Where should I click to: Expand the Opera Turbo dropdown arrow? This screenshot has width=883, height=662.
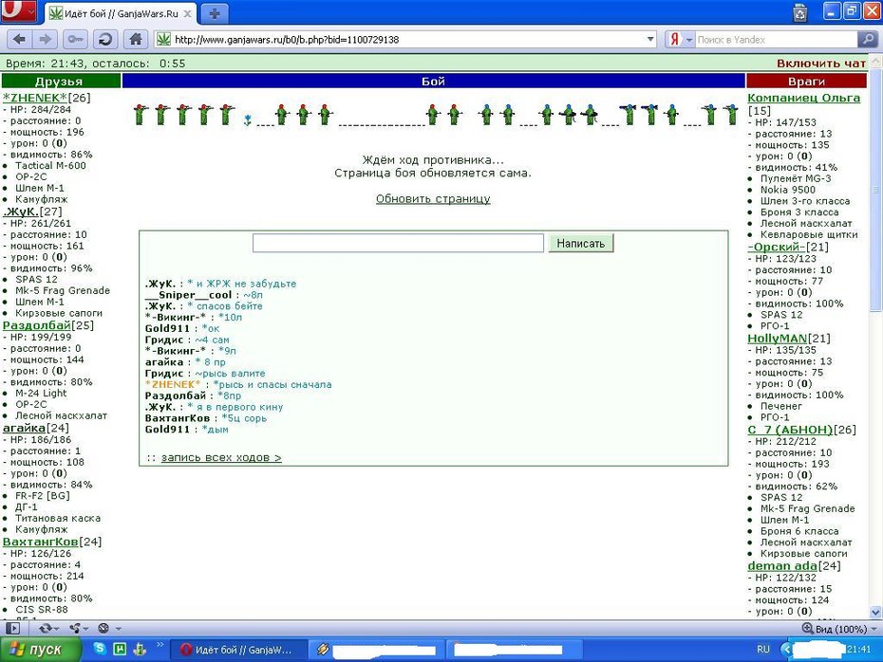pos(119,629)
